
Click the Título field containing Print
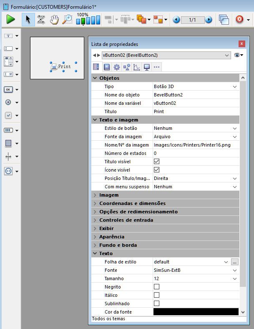(x=195, y=111)
